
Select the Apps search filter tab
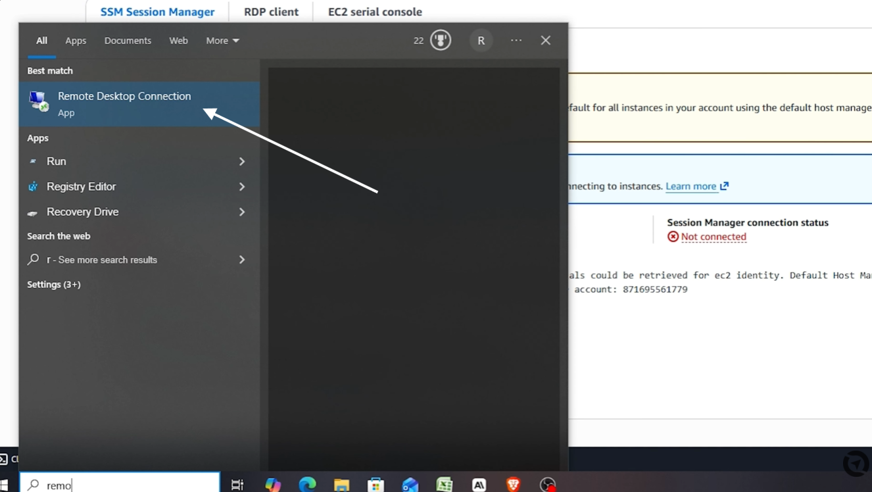(x=76, y=41)
